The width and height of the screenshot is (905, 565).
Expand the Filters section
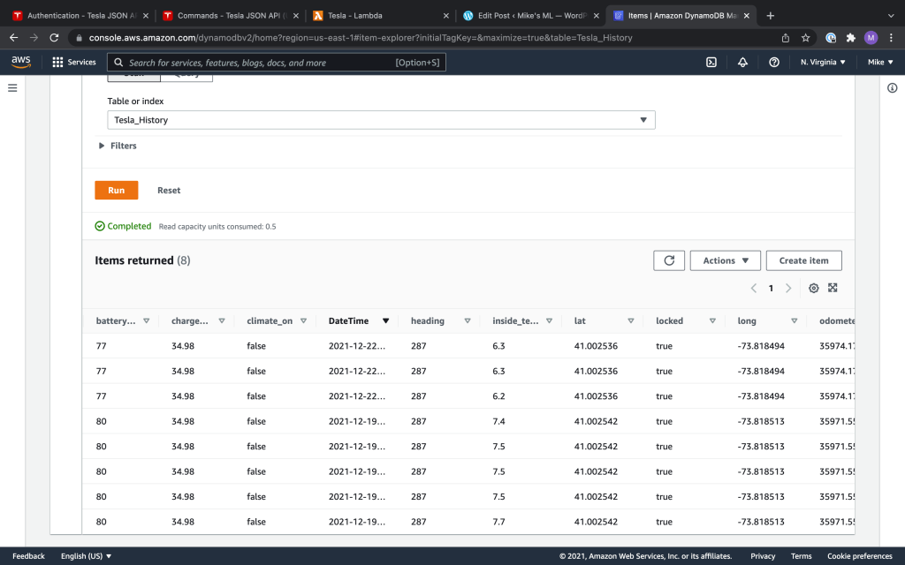coord(118,146)
